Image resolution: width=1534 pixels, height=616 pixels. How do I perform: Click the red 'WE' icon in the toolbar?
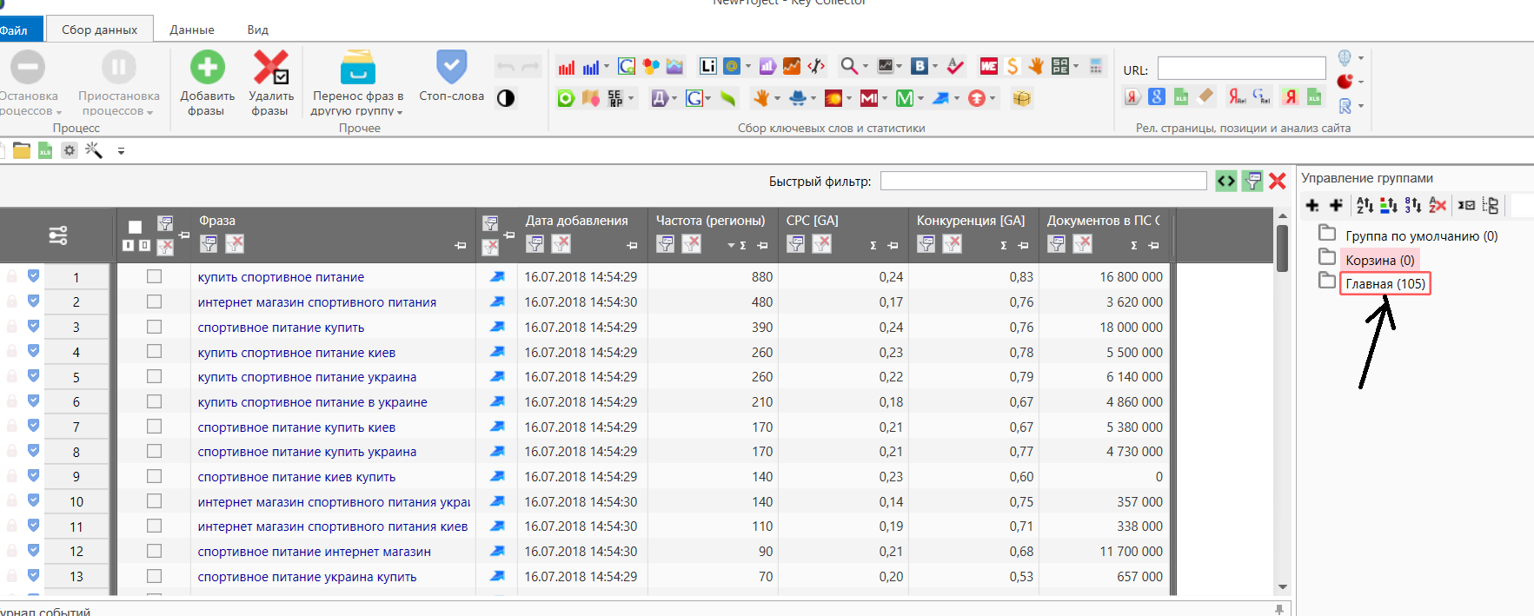point(988,66)
